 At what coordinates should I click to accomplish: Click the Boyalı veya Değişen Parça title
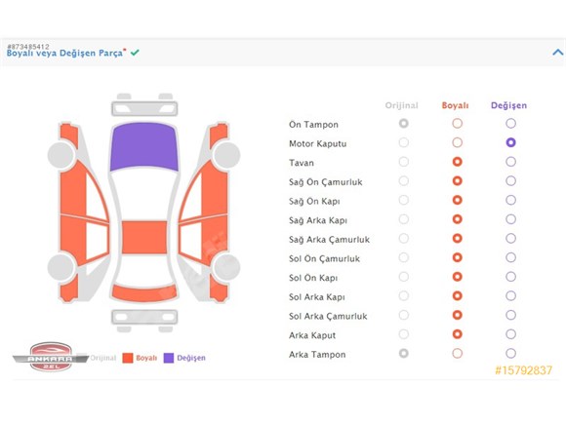[x=64, y=54]
